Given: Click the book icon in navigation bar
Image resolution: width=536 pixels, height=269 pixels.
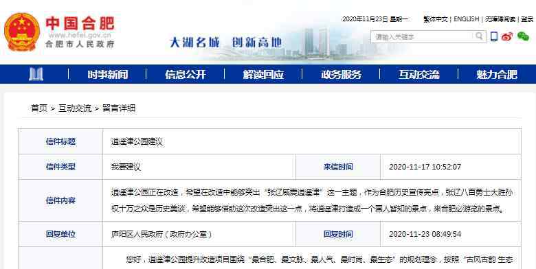Looking at the screenshot, I should (x=36, y=74).
